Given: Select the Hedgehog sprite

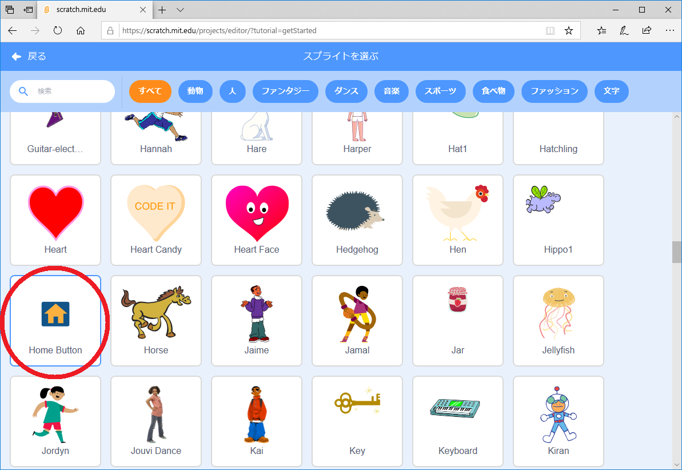Looking at the screenshot, I should coord(357,220).
